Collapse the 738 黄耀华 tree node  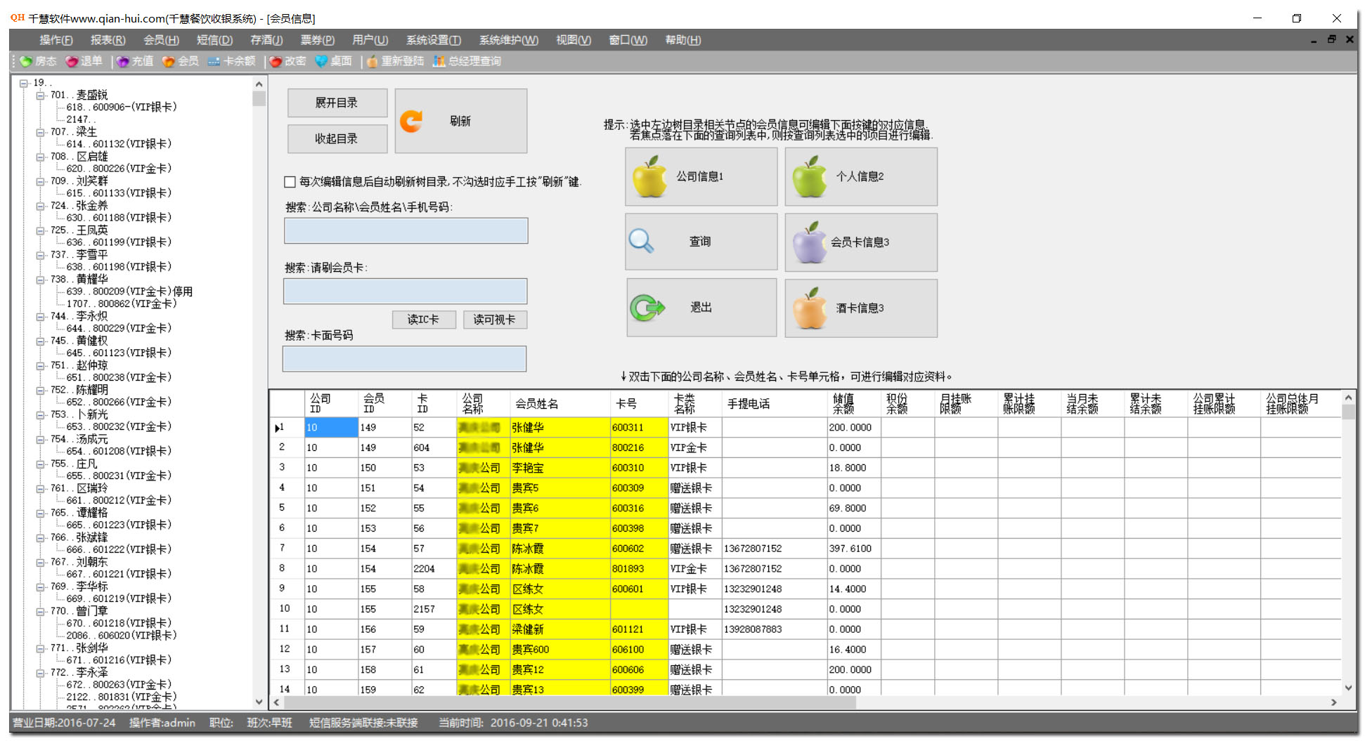point(41,280)
